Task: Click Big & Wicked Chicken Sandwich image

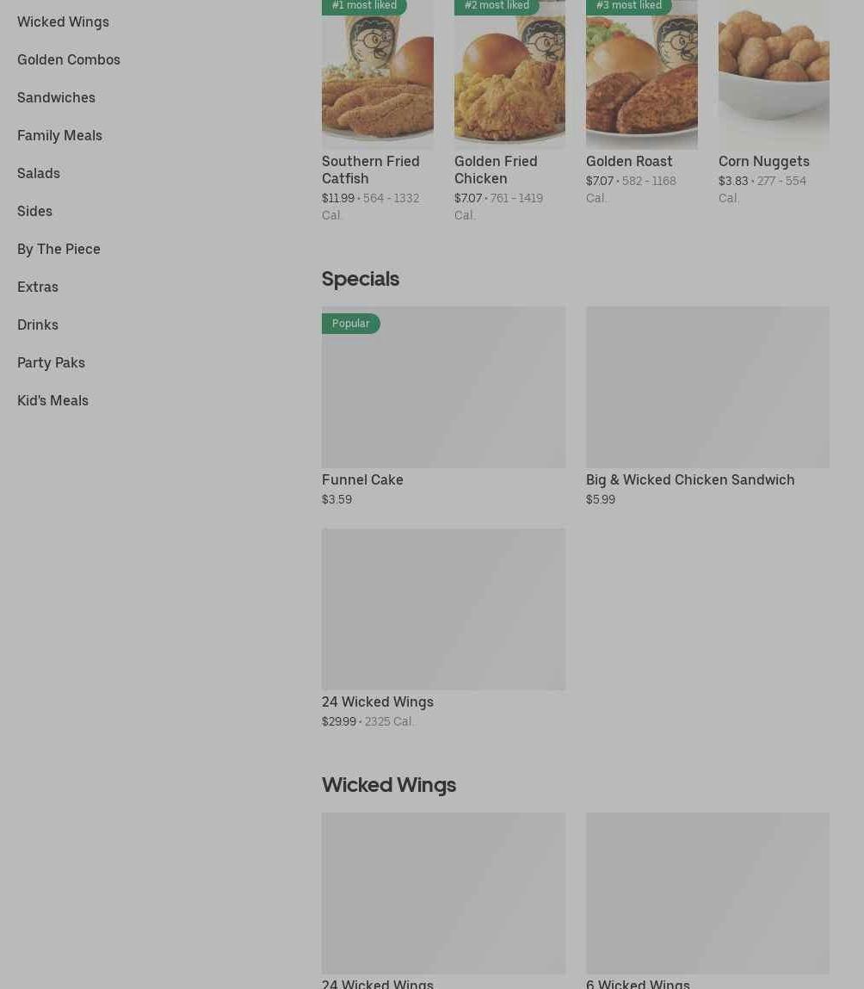Action: point(707,387)
